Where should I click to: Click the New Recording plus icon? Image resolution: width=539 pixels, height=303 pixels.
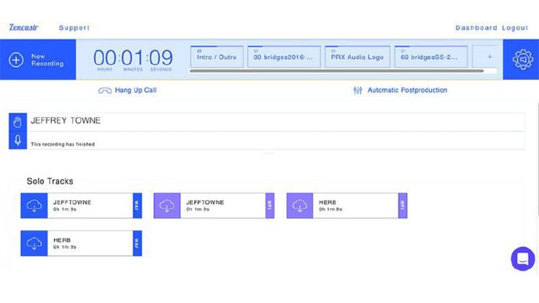[x=16, y=60]
